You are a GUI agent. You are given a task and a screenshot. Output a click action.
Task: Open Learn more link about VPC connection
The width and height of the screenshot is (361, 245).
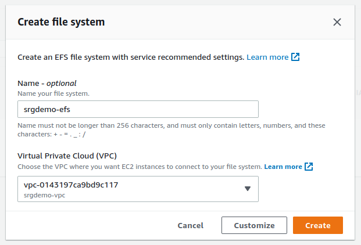[x=283, y=167]
